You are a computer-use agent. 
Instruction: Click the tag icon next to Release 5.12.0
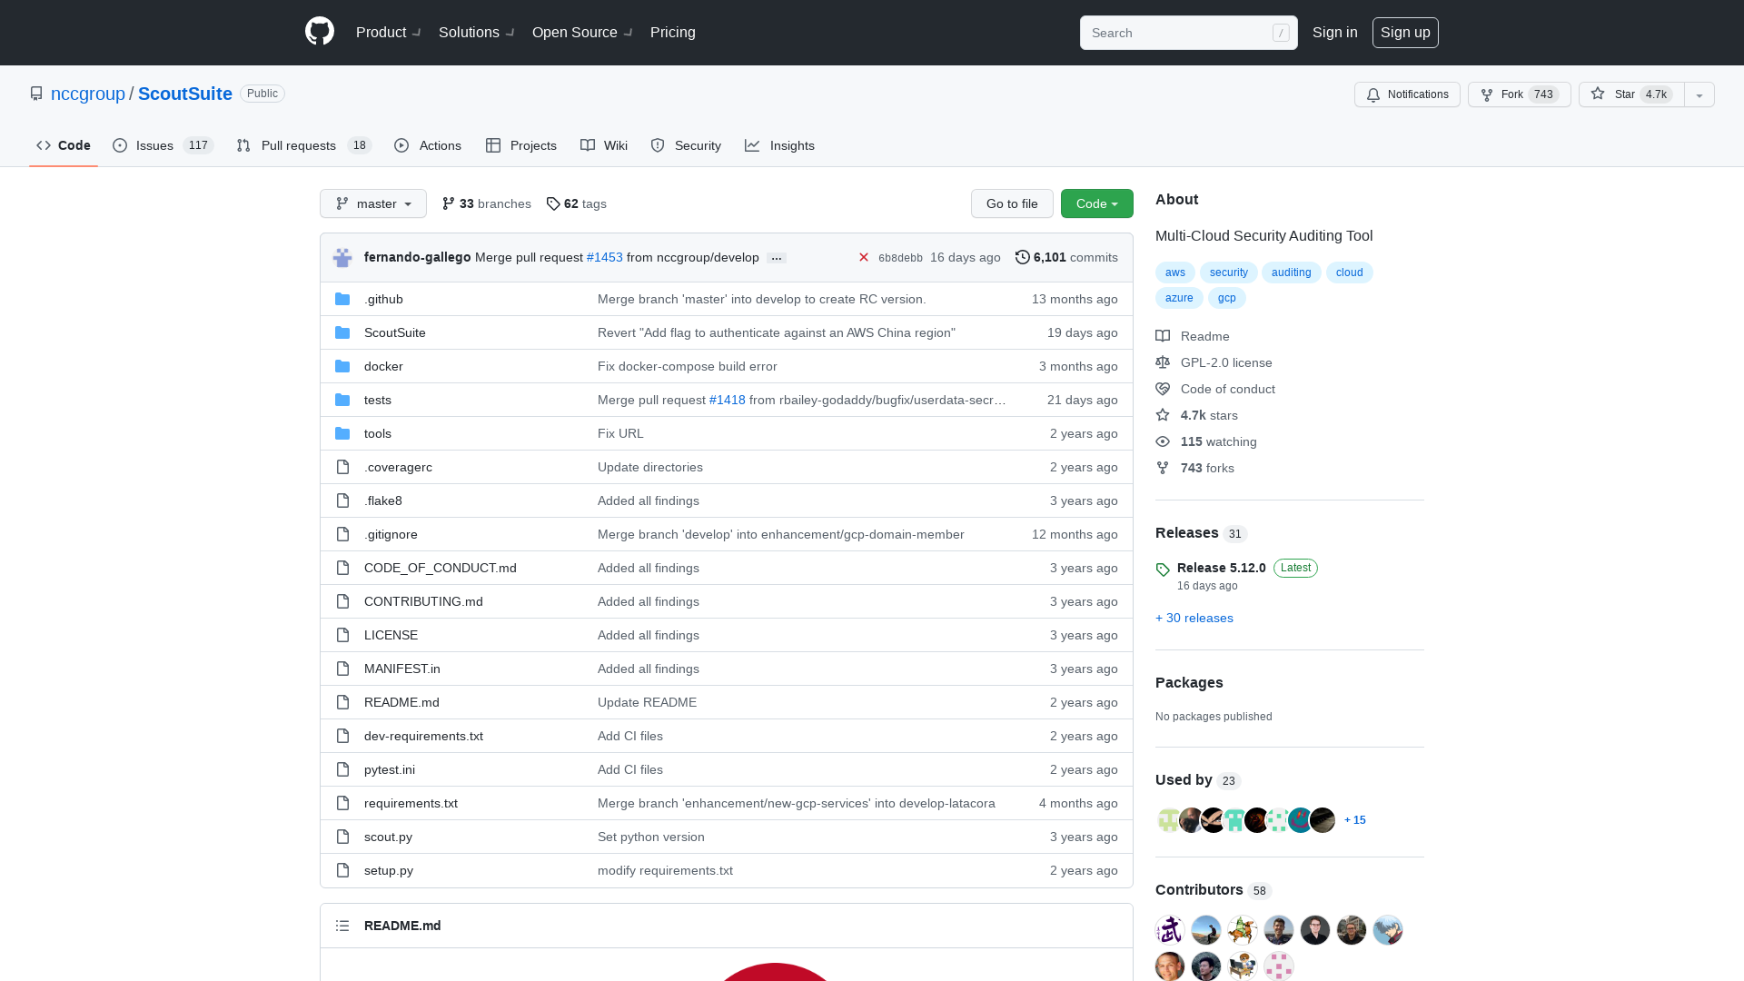(x=1163, y=570)
